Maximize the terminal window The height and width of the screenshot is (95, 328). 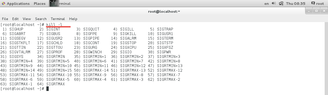pos(316,11)
